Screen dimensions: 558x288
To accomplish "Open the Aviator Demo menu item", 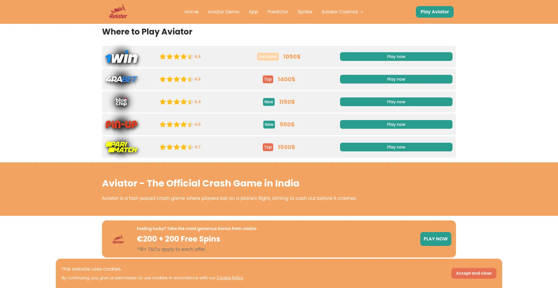I will (223, 12).
